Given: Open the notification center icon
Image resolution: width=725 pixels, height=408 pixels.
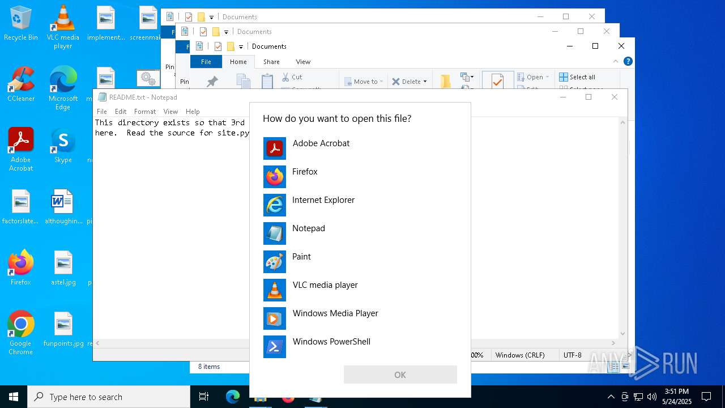Looking at the screenshot, I should [706, 397].
